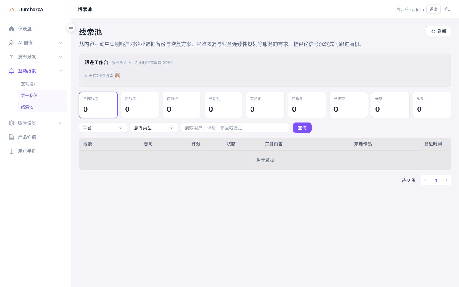
Task: Go to the previous page arrow
Action: 426,180
